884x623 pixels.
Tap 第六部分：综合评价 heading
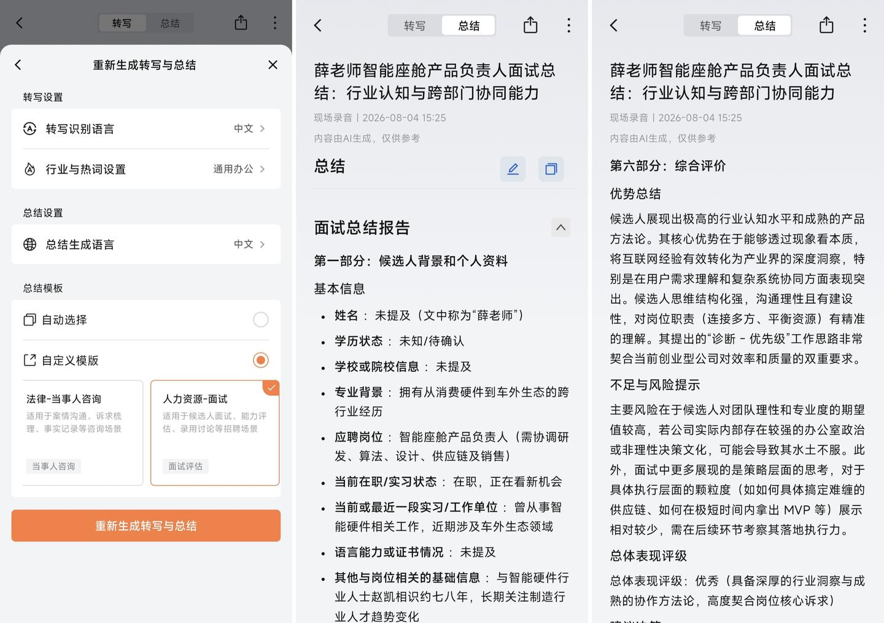[668, 165]
